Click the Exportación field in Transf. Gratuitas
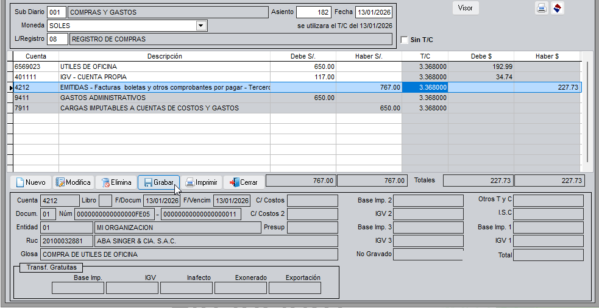 click(x=295, y=288)
